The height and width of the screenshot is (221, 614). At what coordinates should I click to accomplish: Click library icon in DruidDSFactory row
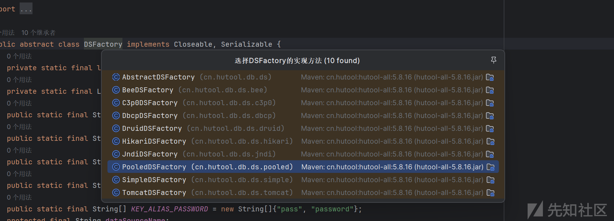point(490,129)
